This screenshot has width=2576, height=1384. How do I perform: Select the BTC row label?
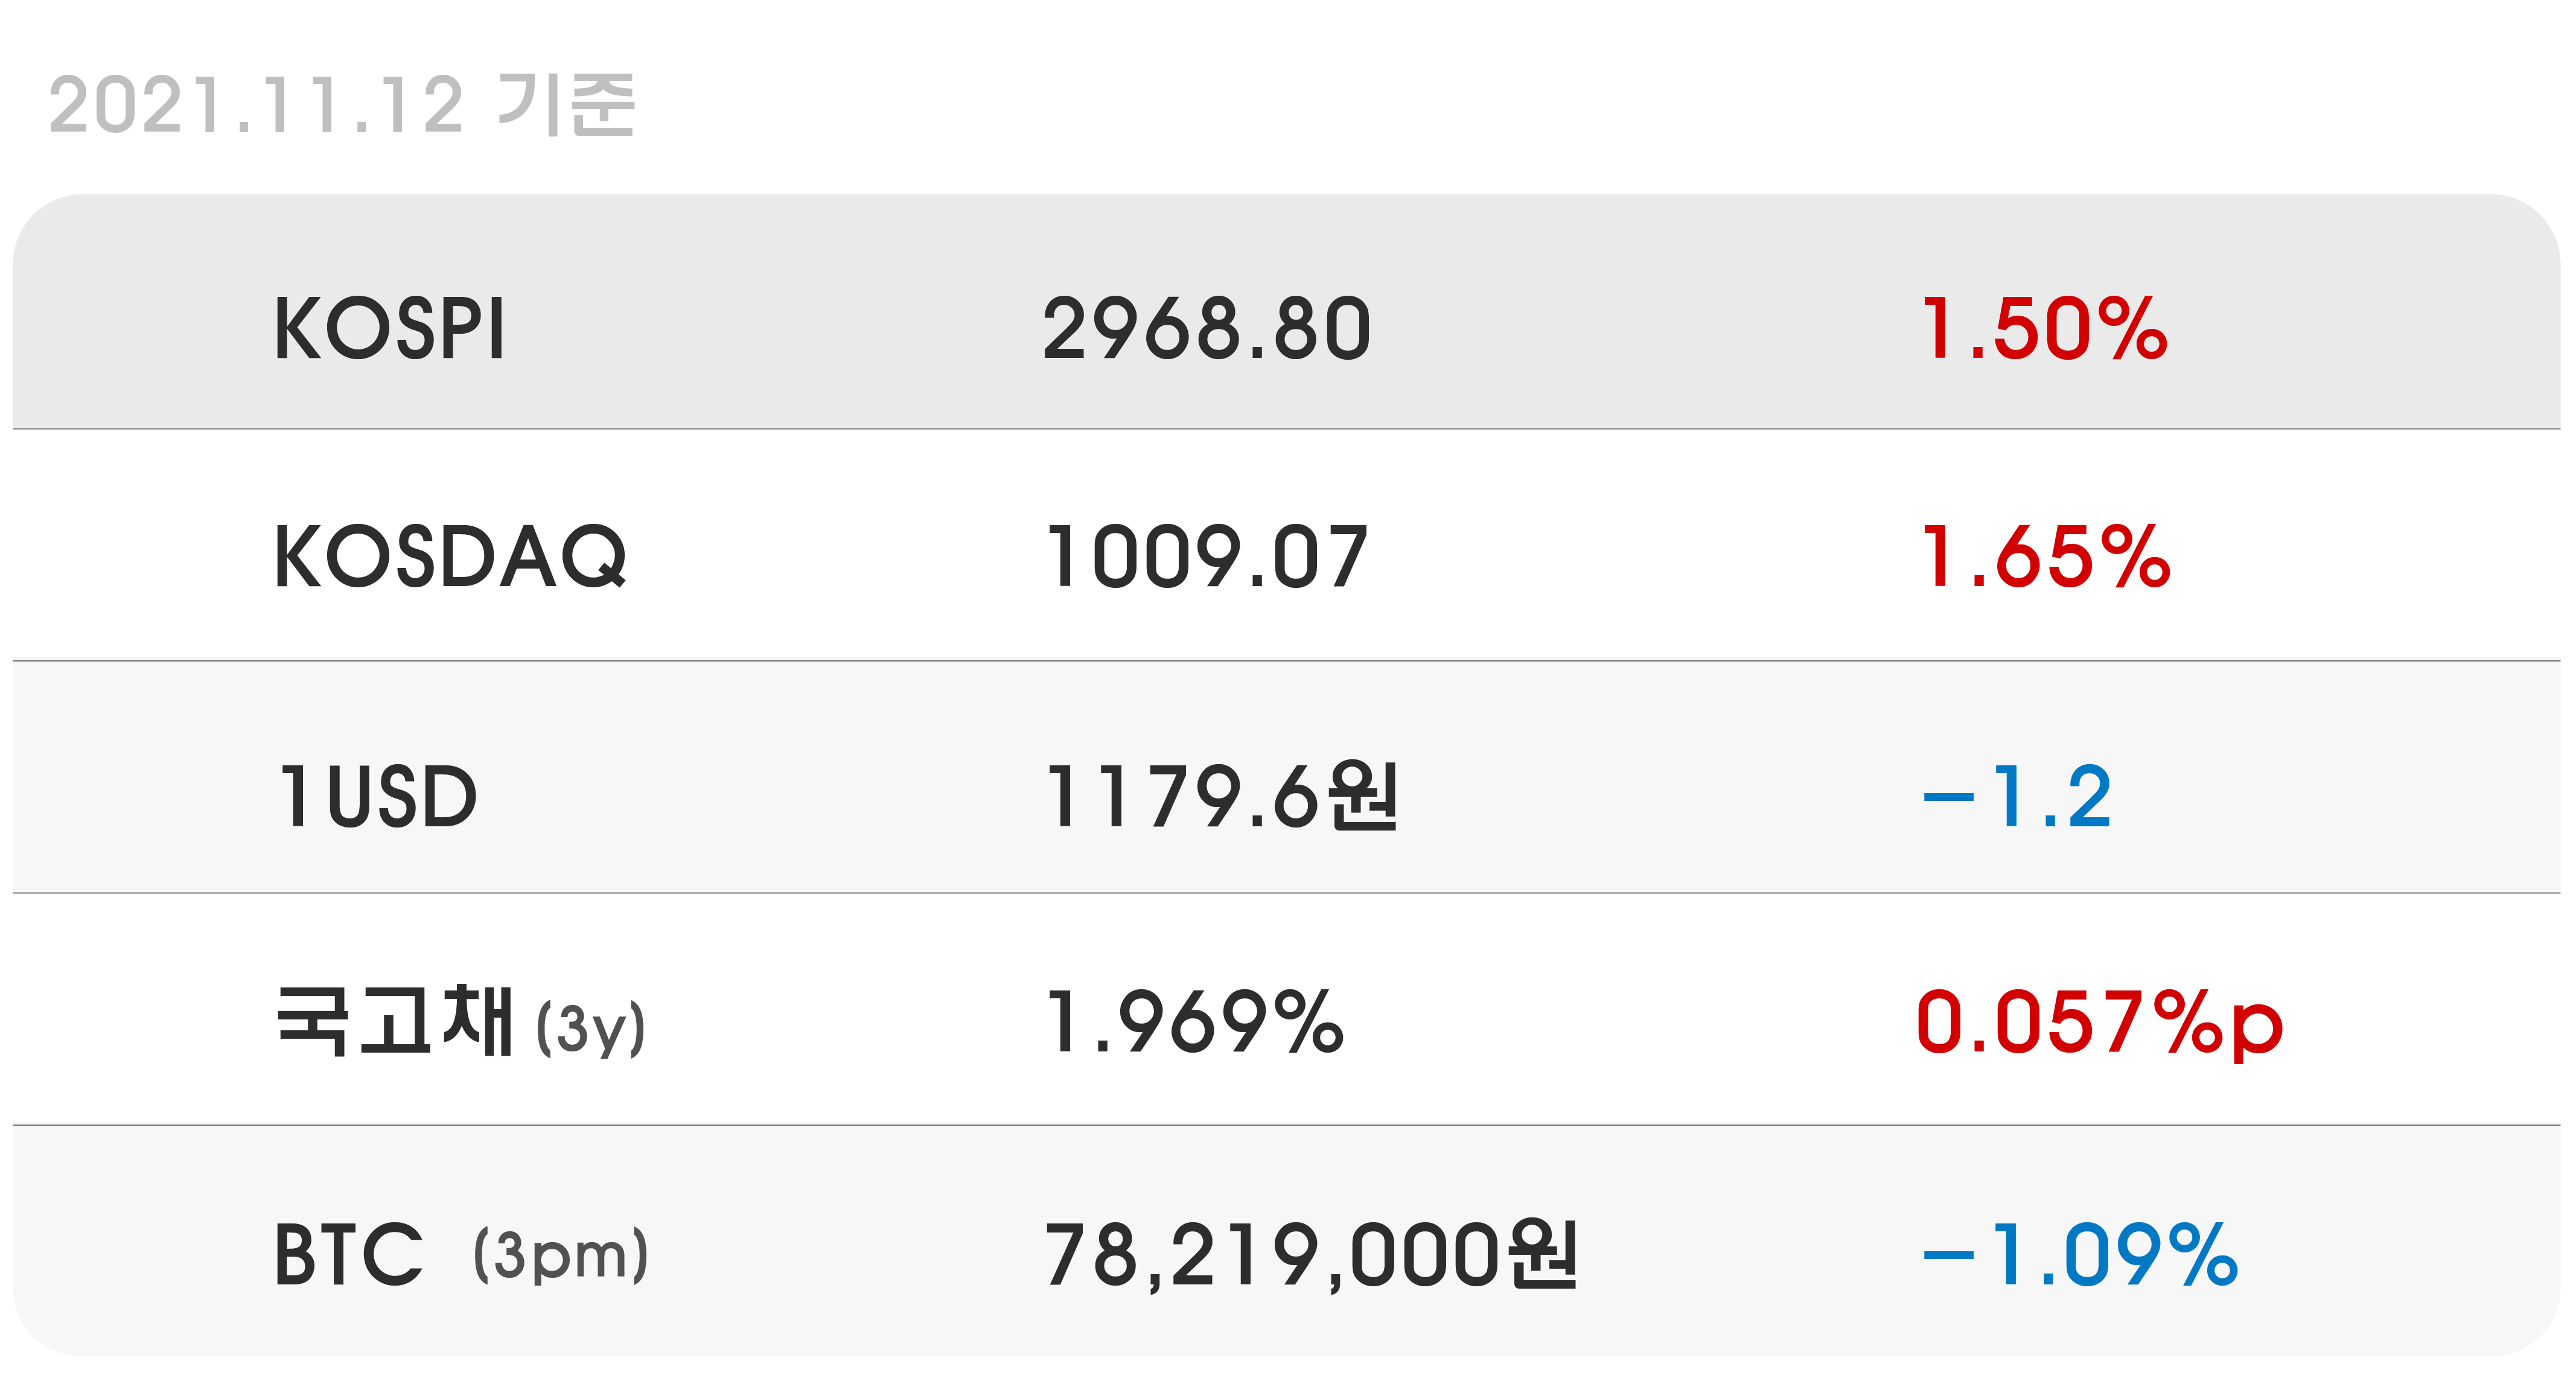click(x=348, y=1254)
